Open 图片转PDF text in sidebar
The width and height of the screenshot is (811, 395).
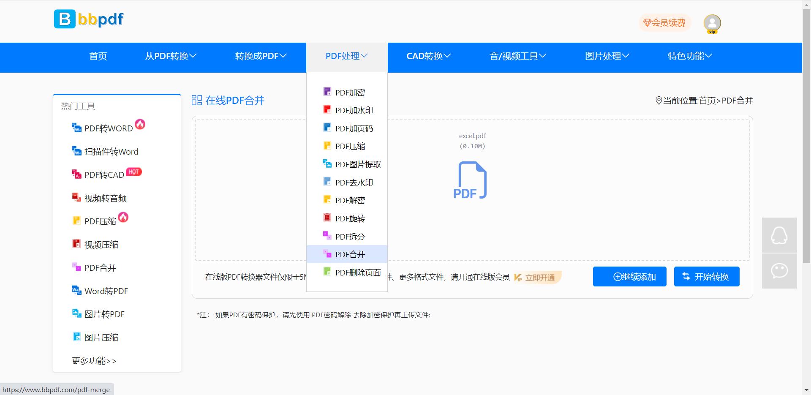[x=104, y=314]
